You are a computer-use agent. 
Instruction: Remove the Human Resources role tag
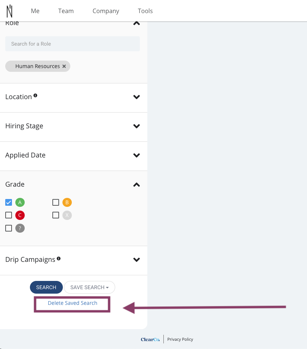[x=64, y=66]
